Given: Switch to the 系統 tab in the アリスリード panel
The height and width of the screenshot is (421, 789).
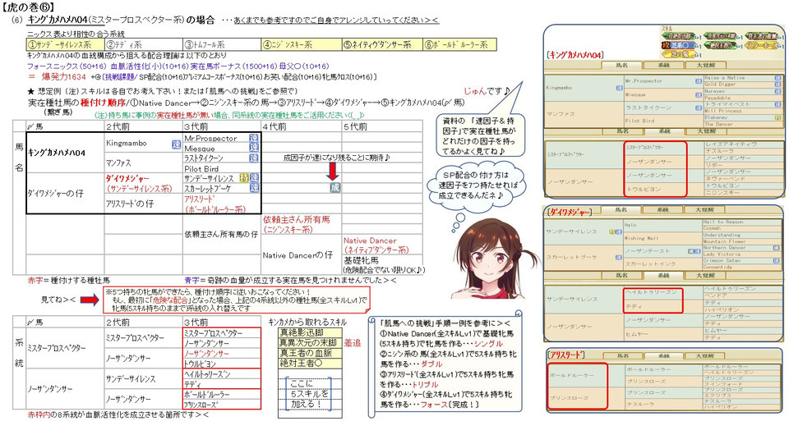Looking at the screenshot, I should coord(664,355).
